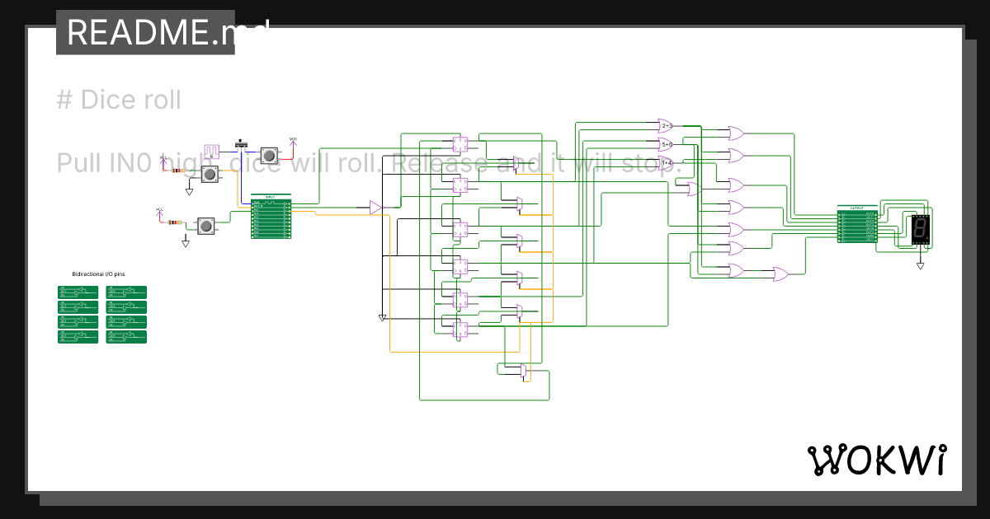Screen dimensions: 990x519
Task: Click the VCC symbol above the top pushbutton
Action: [293, 142]
